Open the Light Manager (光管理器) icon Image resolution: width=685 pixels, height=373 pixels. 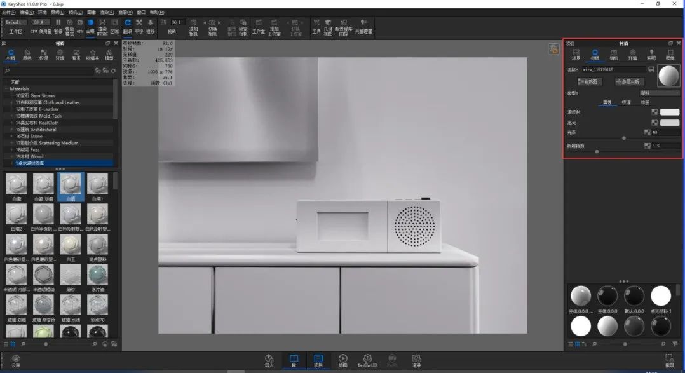pos(363,26)
